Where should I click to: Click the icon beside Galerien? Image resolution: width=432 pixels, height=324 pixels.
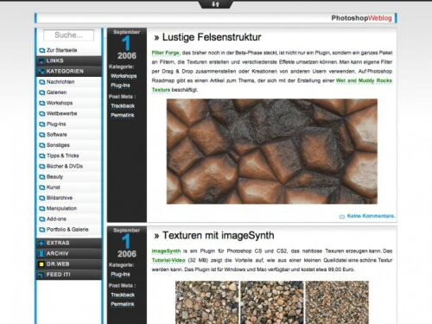click(x=42, y=92)
